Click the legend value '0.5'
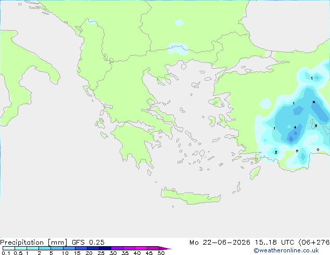The width and height of the screenshot is (330, 255). coord(18,253)
